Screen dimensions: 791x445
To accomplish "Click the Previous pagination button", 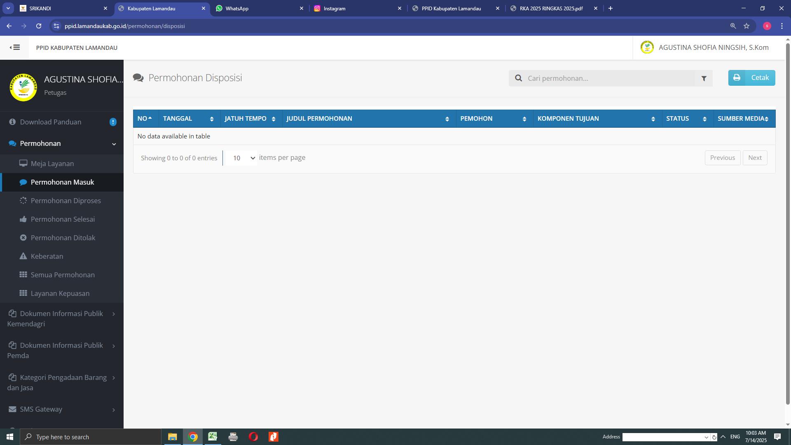I will (x=723, y=158).
